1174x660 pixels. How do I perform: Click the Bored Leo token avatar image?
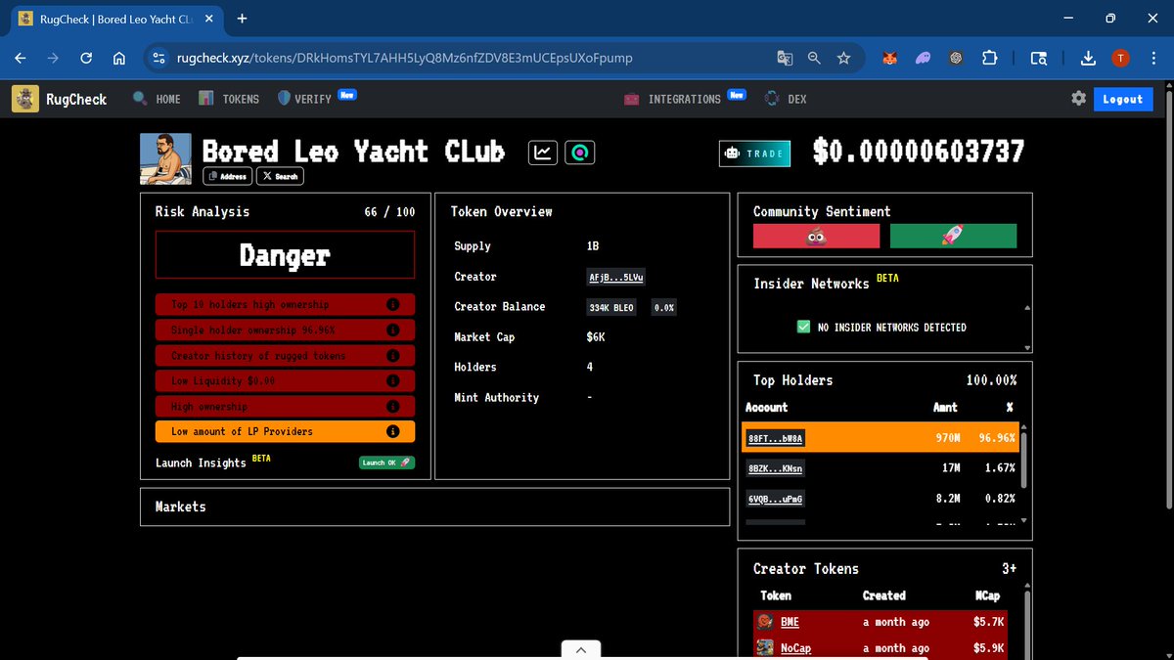(166, 158)
